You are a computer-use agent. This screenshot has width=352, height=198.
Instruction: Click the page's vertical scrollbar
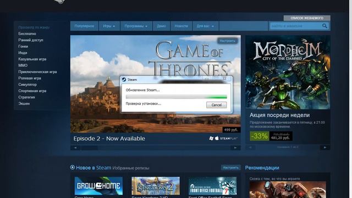(x=351, y=99)
